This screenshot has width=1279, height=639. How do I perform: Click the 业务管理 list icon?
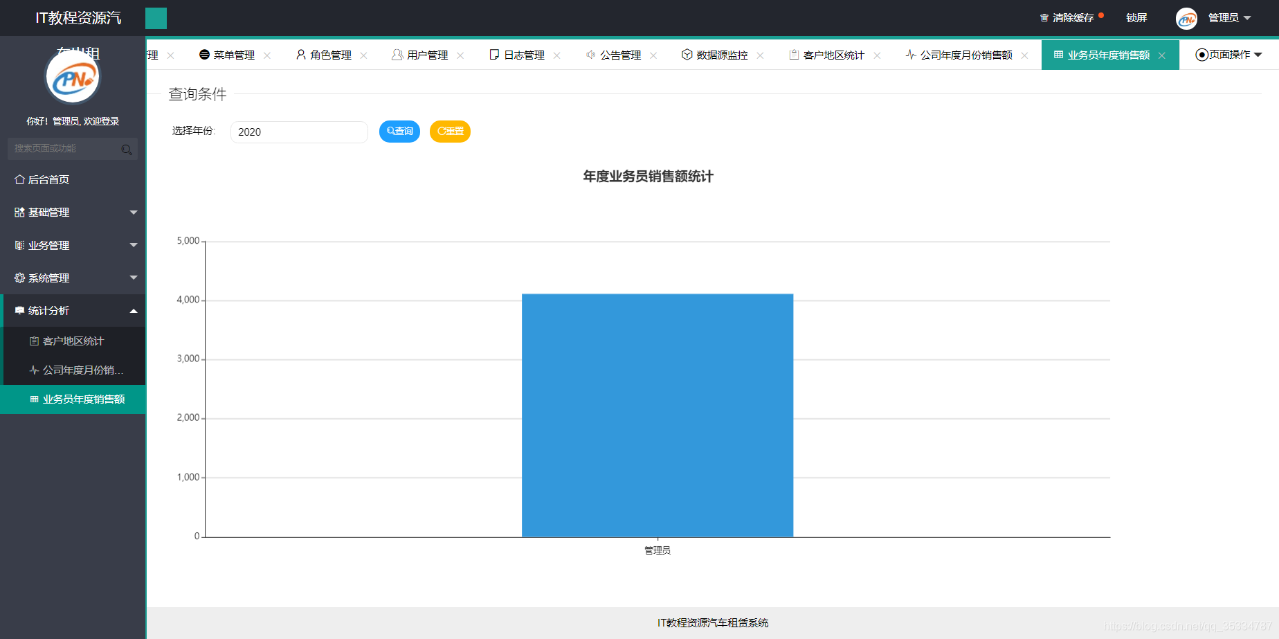pos(19,245)
